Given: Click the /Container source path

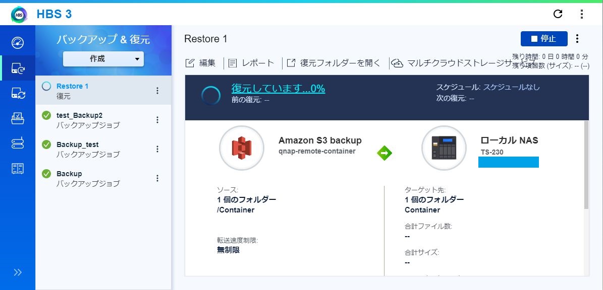Looking at the screenshot, I should [236, 210].
